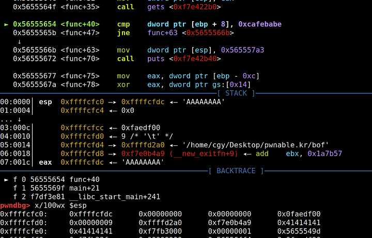The image size is (372, 238).
Task: Click the current instruction address 0x56555654
Action: [35, 24]
